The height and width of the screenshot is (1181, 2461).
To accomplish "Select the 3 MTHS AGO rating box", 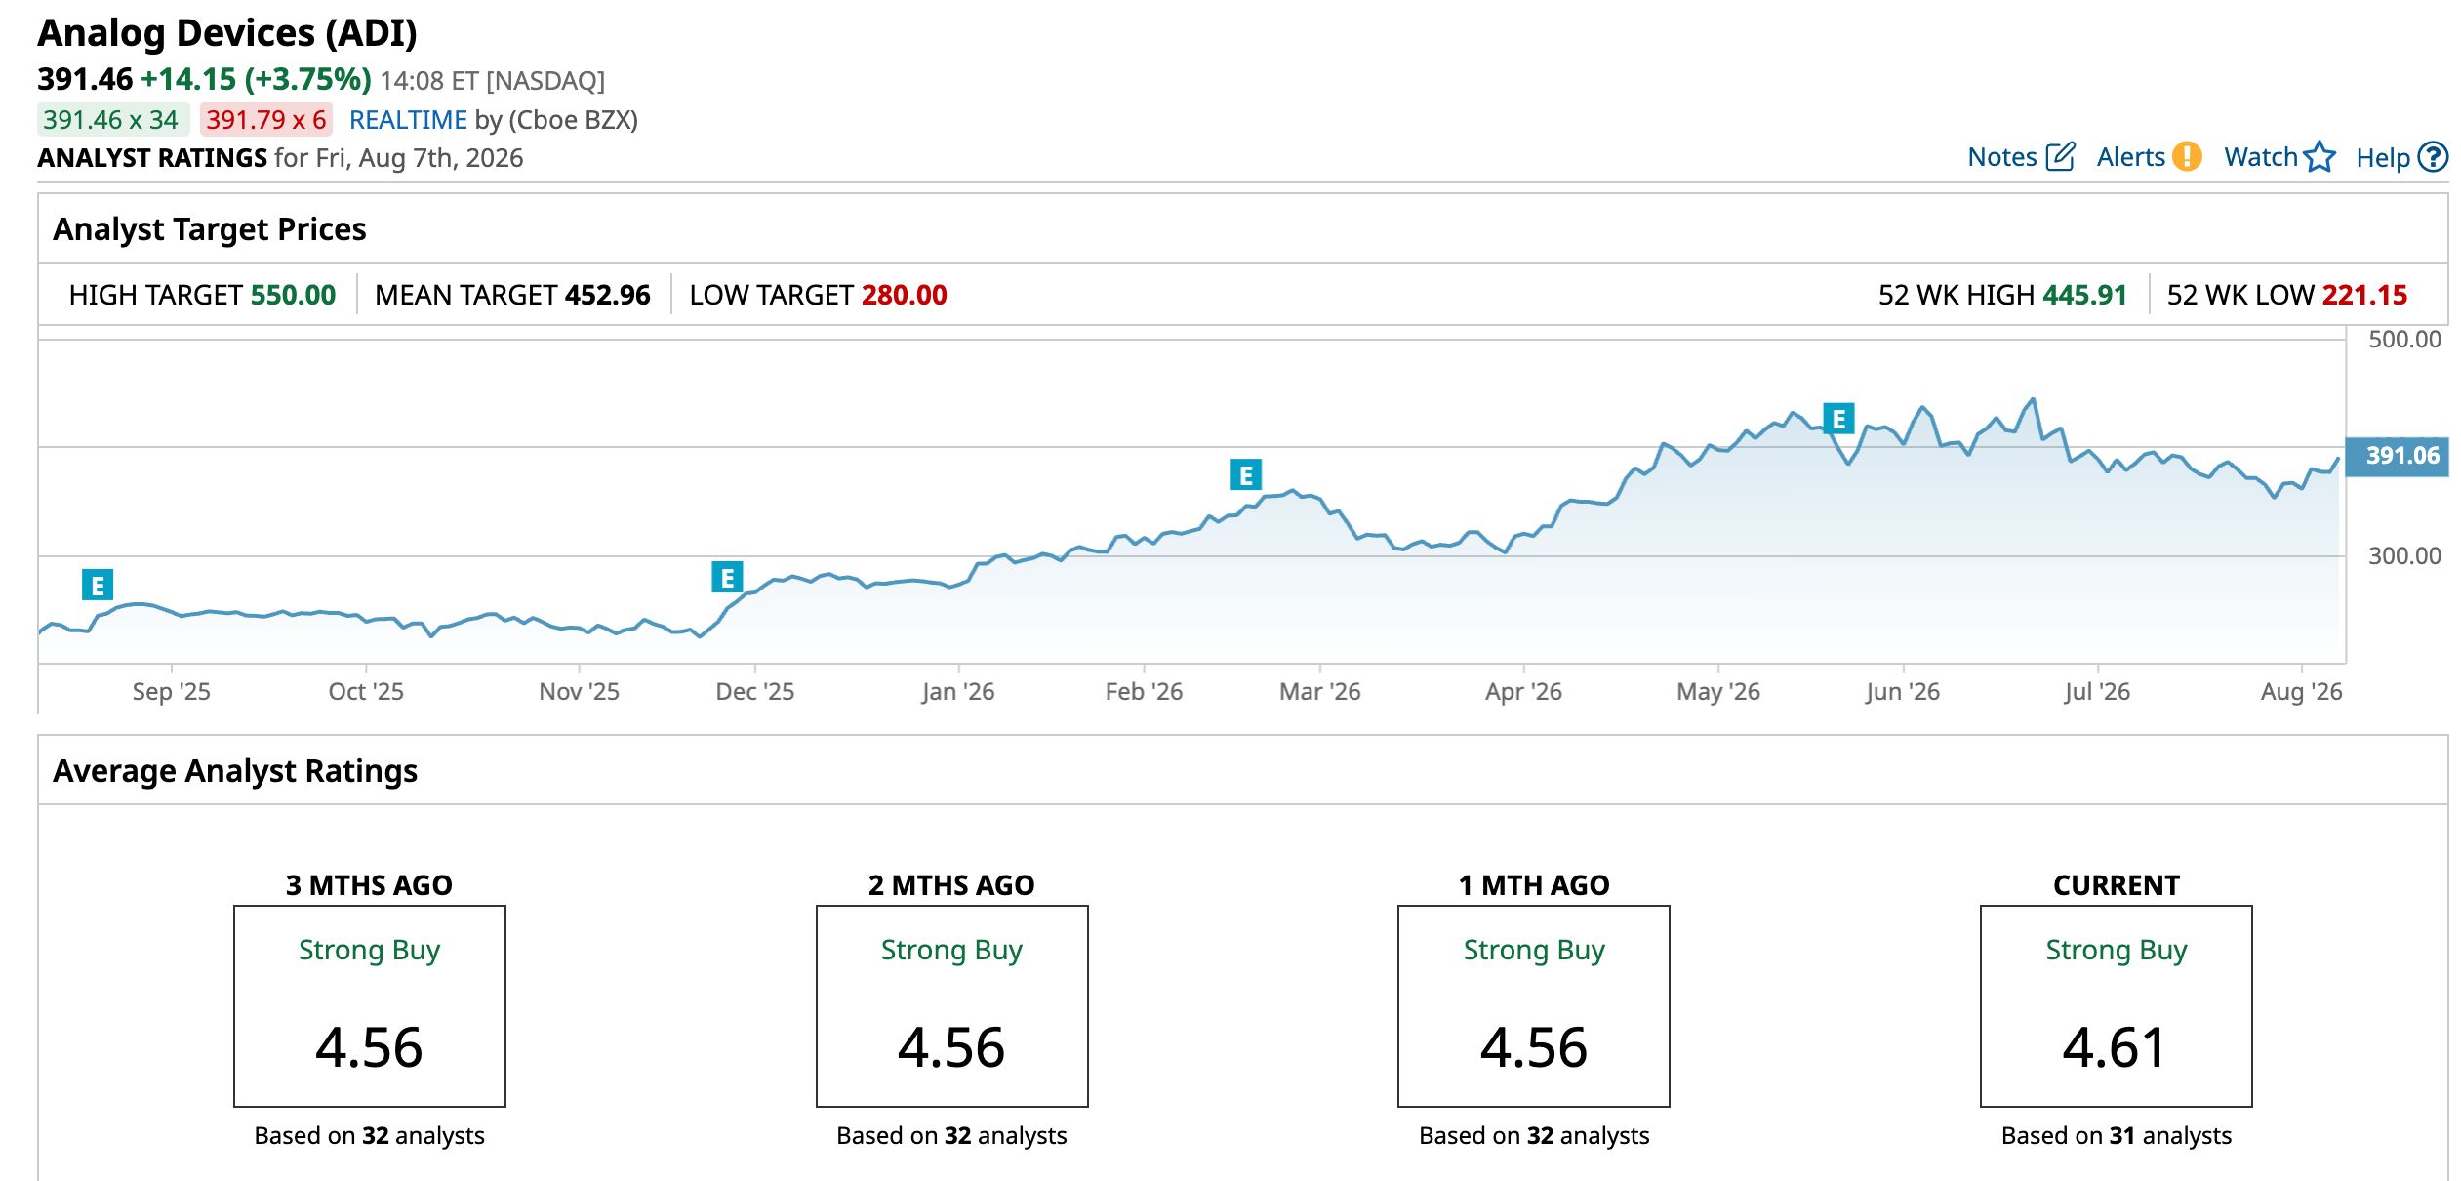I will pyautogui.click(x=370, y=1006).
